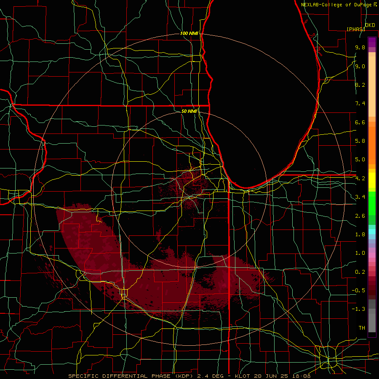
Task: Select the 8.2 legend value
Action: 360,85
